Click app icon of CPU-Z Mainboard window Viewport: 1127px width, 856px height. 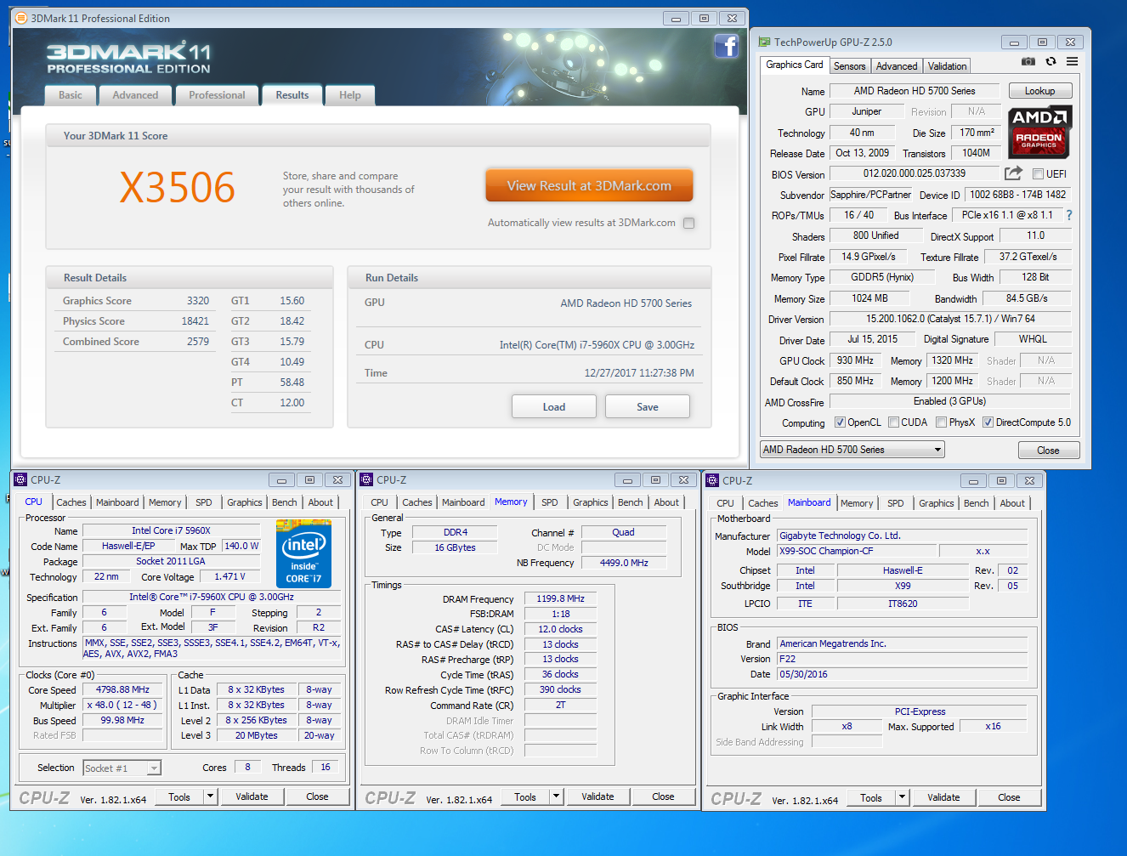coord(712,480)
